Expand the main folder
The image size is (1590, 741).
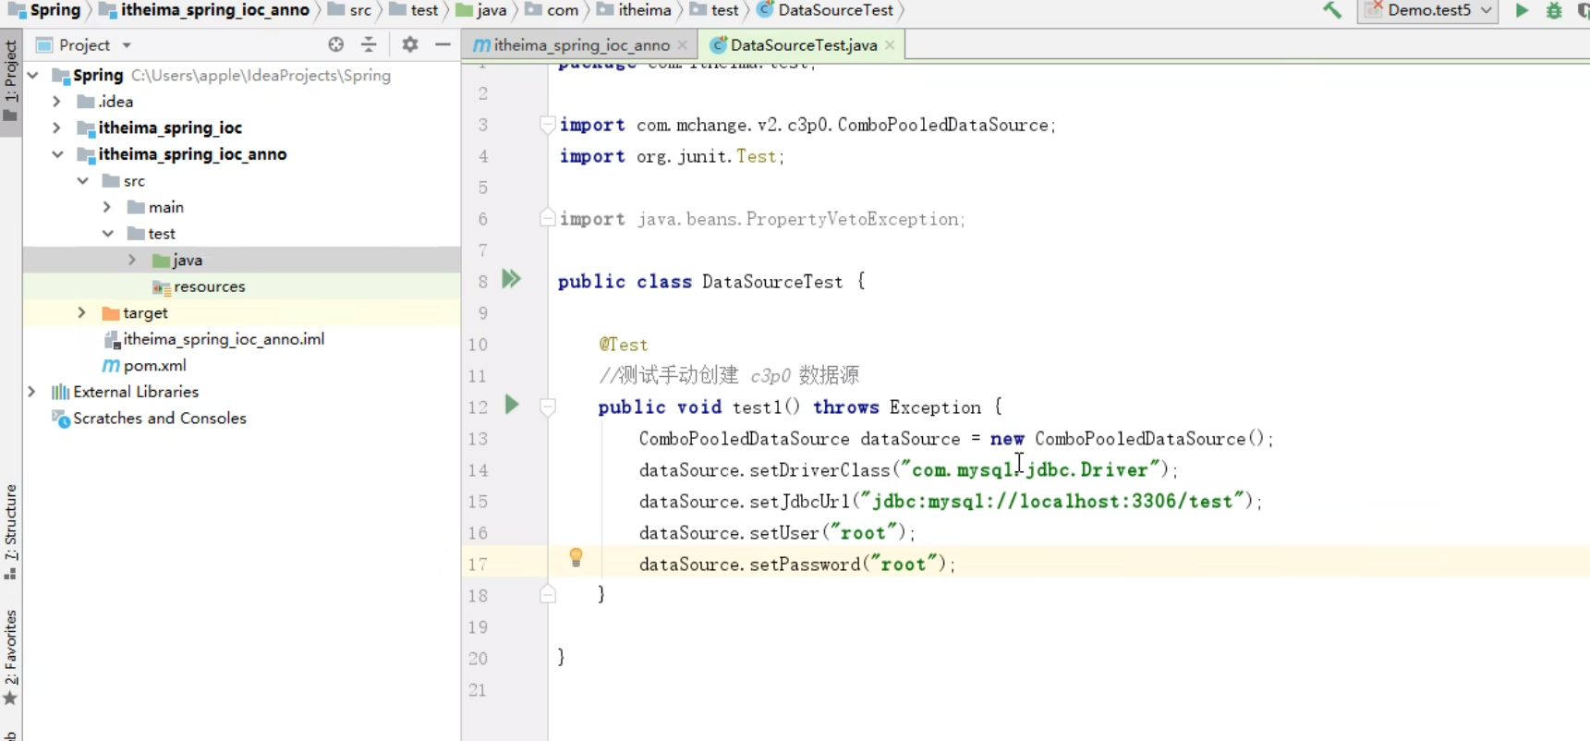point(107,207)
